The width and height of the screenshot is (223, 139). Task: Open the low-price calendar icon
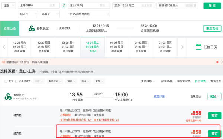198,47
